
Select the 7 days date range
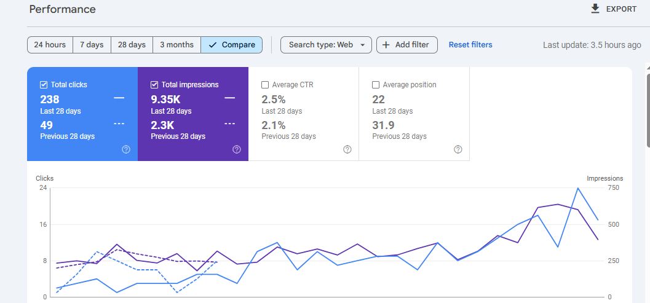tap(91, 45)
